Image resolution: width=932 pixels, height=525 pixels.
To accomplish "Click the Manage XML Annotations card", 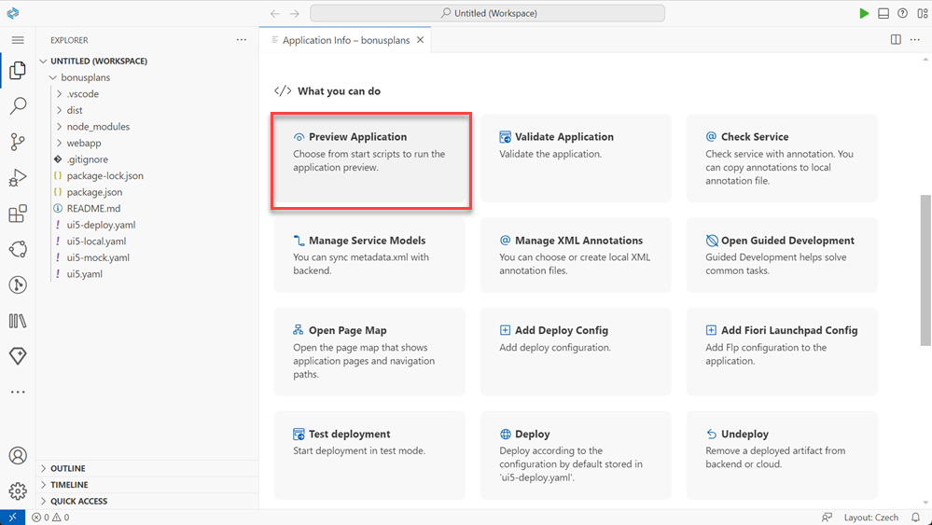I will (576, 255).
